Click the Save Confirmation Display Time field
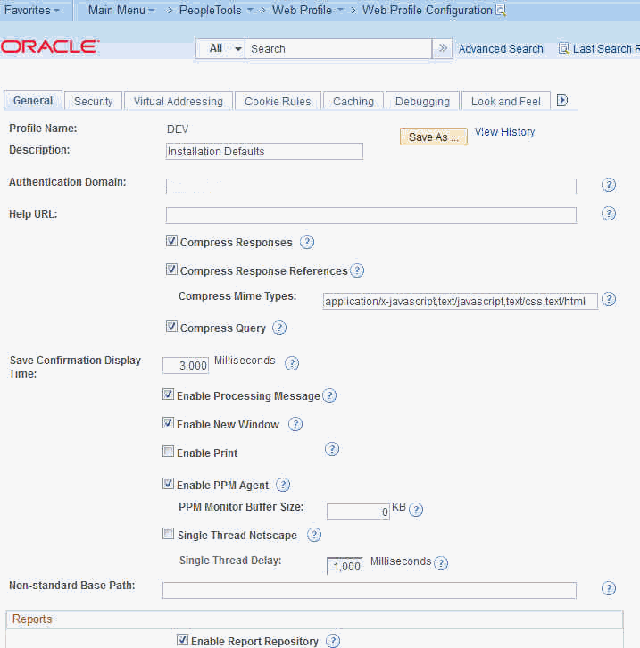This screenshot has height=648, width=640. click(186, 365)
